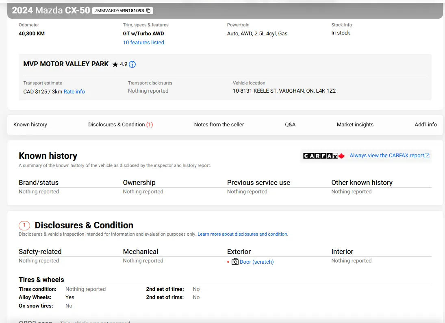Viewport: 445px width, 323px height.
Task: Click the Other known history heading
Action: pyautogui.click(x=362, y=182)
